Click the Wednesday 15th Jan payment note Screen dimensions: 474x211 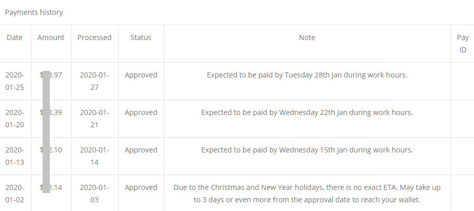click(x=307, y=150)
